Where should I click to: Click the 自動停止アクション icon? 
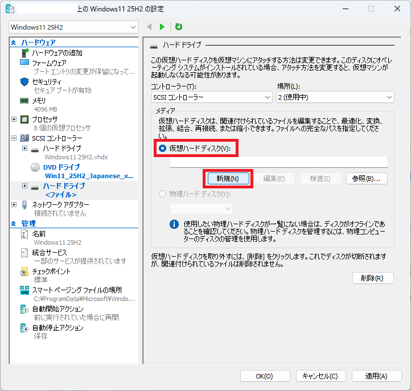[24, 328]
